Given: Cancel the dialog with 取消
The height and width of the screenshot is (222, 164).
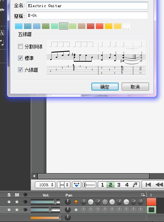Looking at the screenshot, I should (x=135, y=86).
